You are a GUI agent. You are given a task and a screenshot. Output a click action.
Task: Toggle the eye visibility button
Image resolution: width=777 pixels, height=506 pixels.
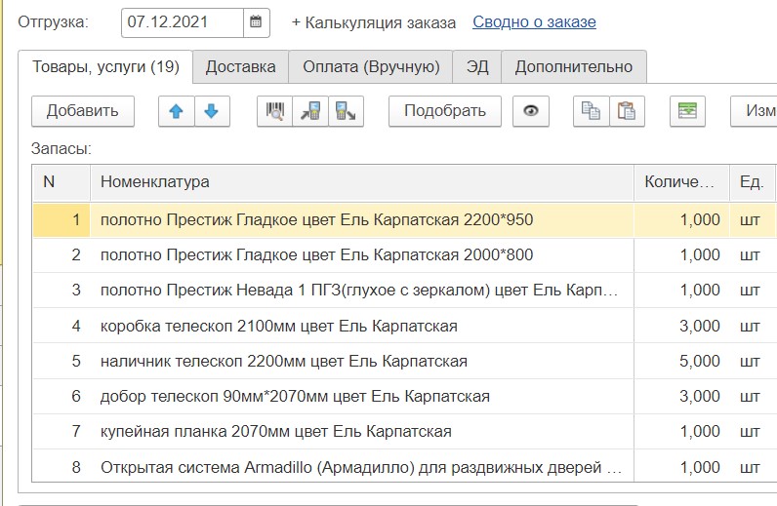point(531,111)
